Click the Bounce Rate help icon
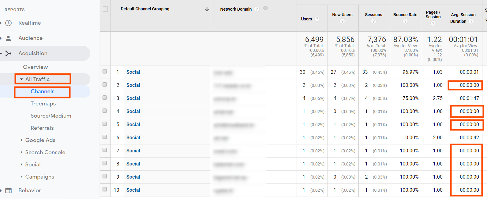The height and width of the screenshot is (199, 487). click(406, 21)
